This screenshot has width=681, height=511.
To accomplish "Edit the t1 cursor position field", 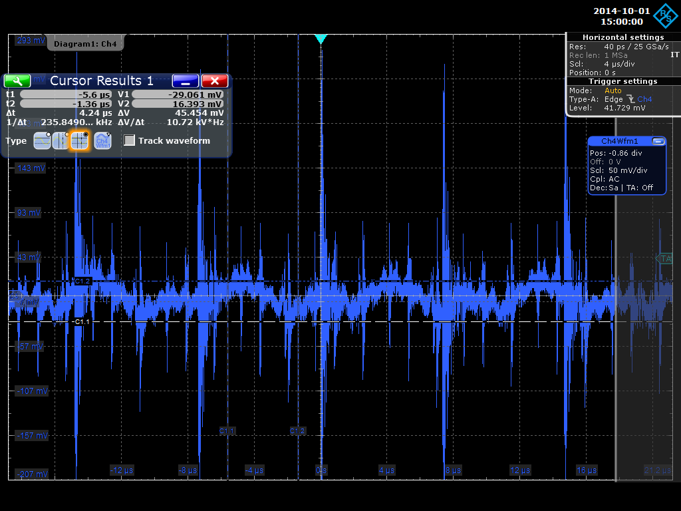I will (66, 94).
